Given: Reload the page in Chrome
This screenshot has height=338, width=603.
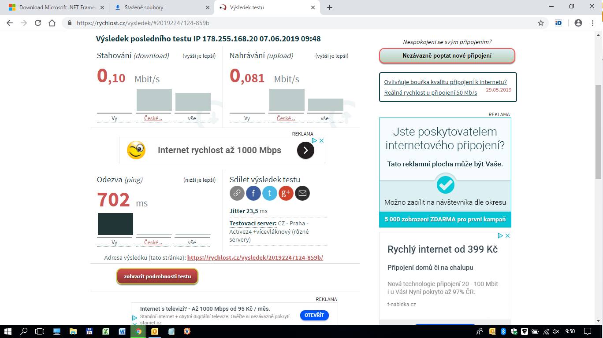Looking at the screenshot, I should [x=38, y=23].
